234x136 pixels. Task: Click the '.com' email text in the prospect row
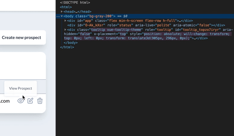[x=5, y=101]
